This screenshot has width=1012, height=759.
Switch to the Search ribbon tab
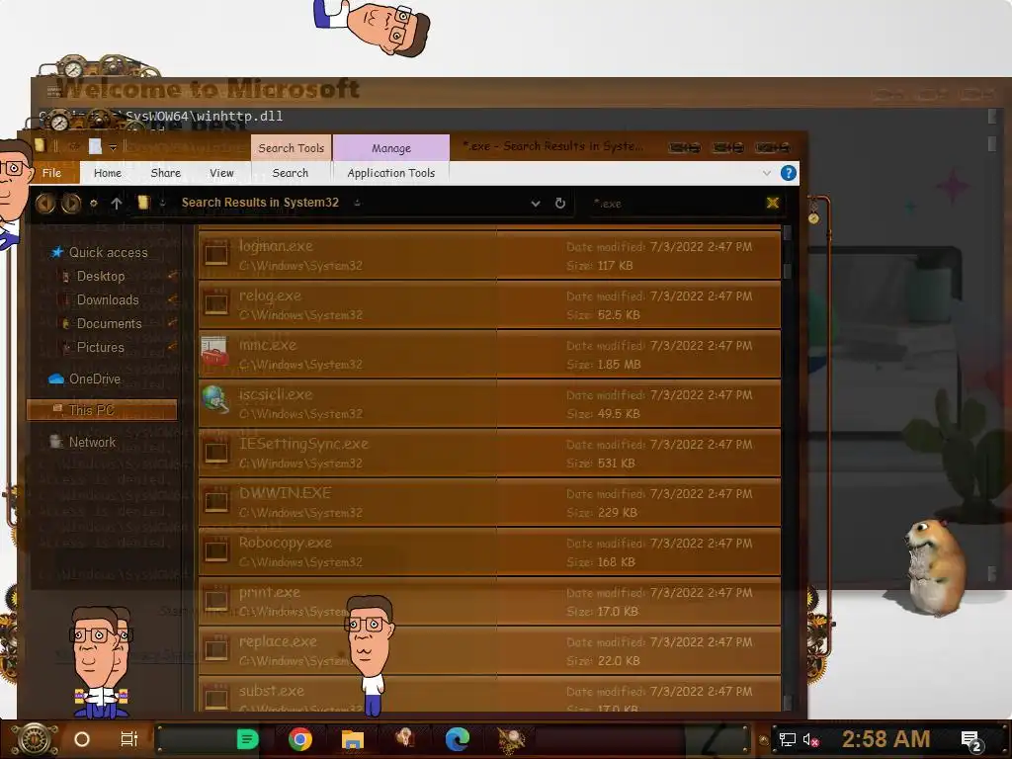point(290,173)
